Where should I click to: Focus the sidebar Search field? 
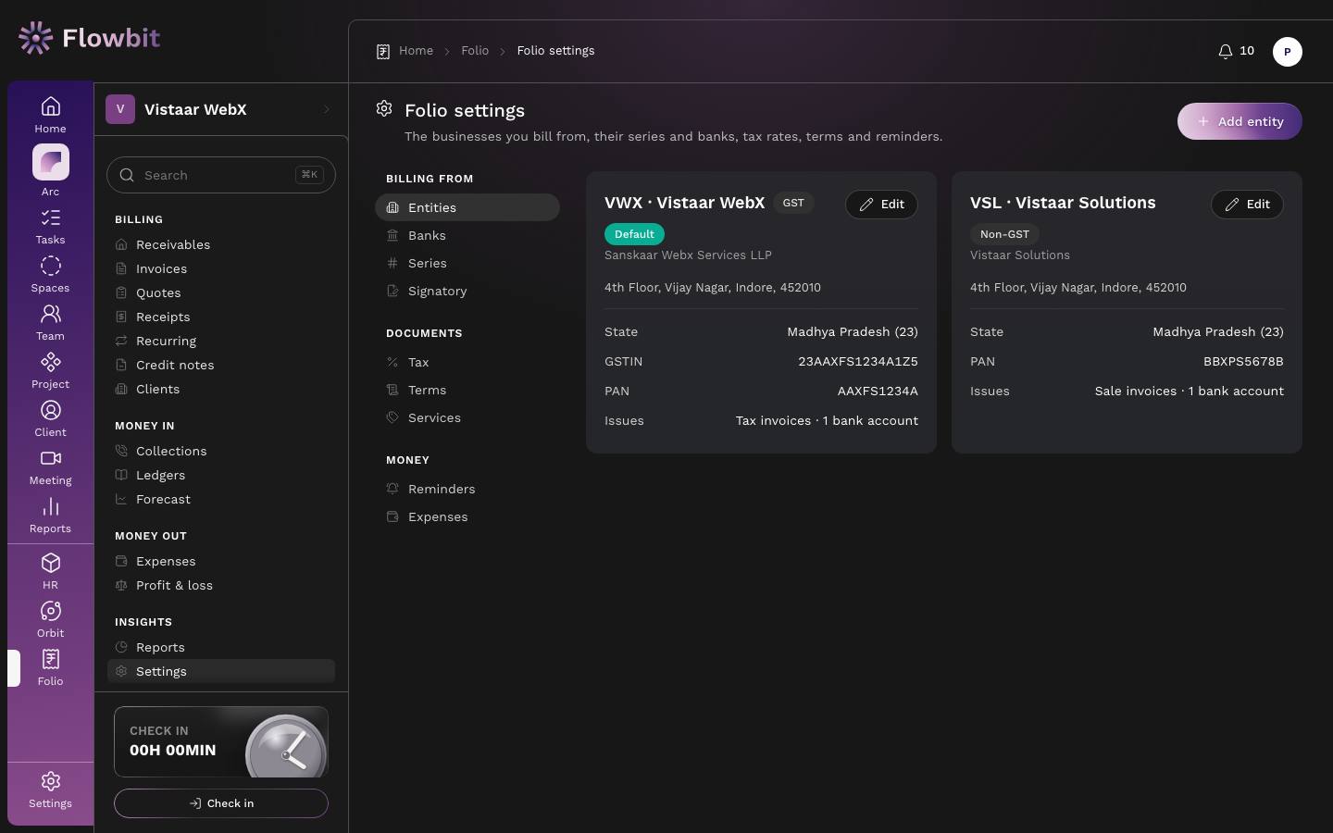tap(221, 175)
